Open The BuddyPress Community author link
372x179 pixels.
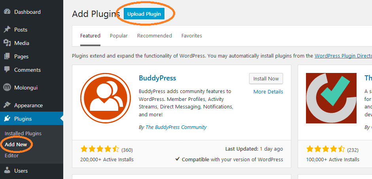click(176, 127)
